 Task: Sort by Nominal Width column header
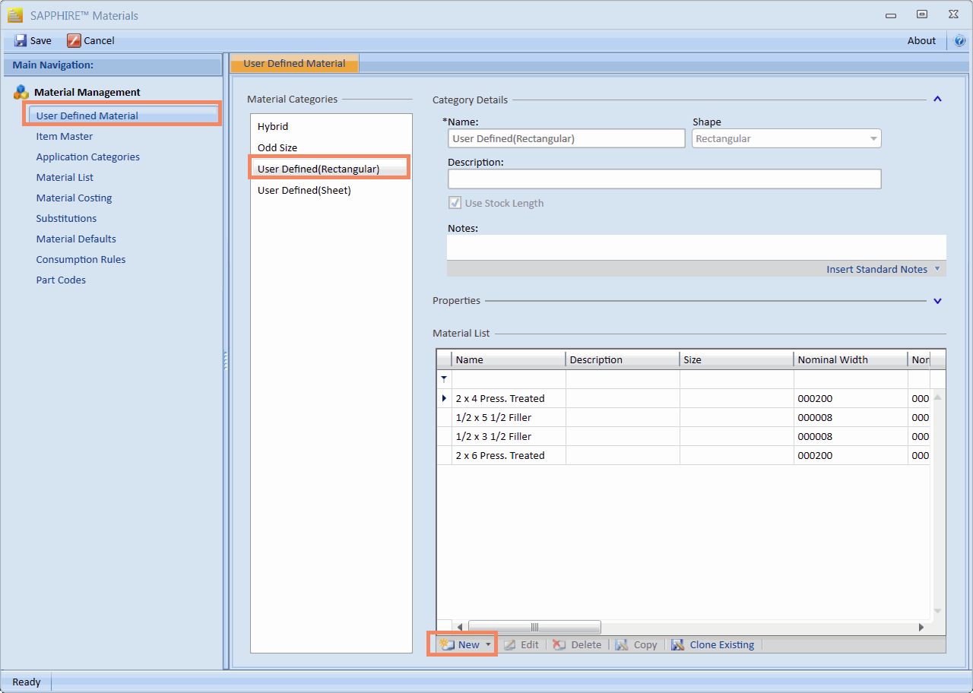coord(851,359)
